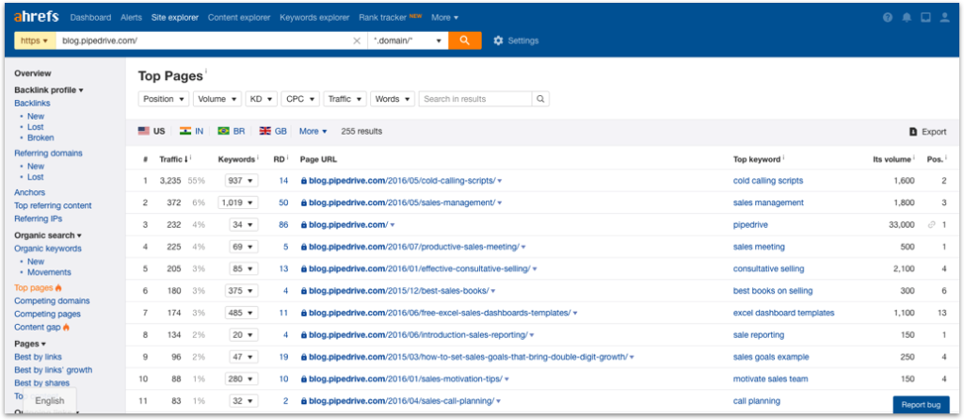Image resolution: width=964 pixels, height=420 pixels.
Task: Open the More top menu
Action: click(445, 17)
